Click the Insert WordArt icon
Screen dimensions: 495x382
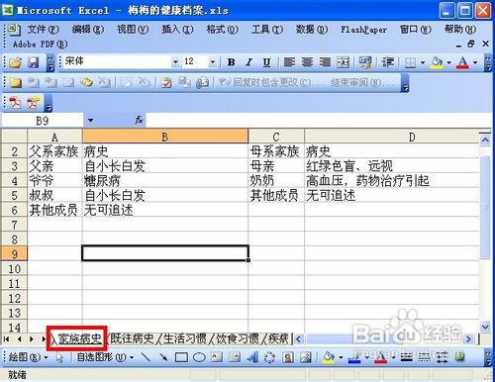coord(252,357)
